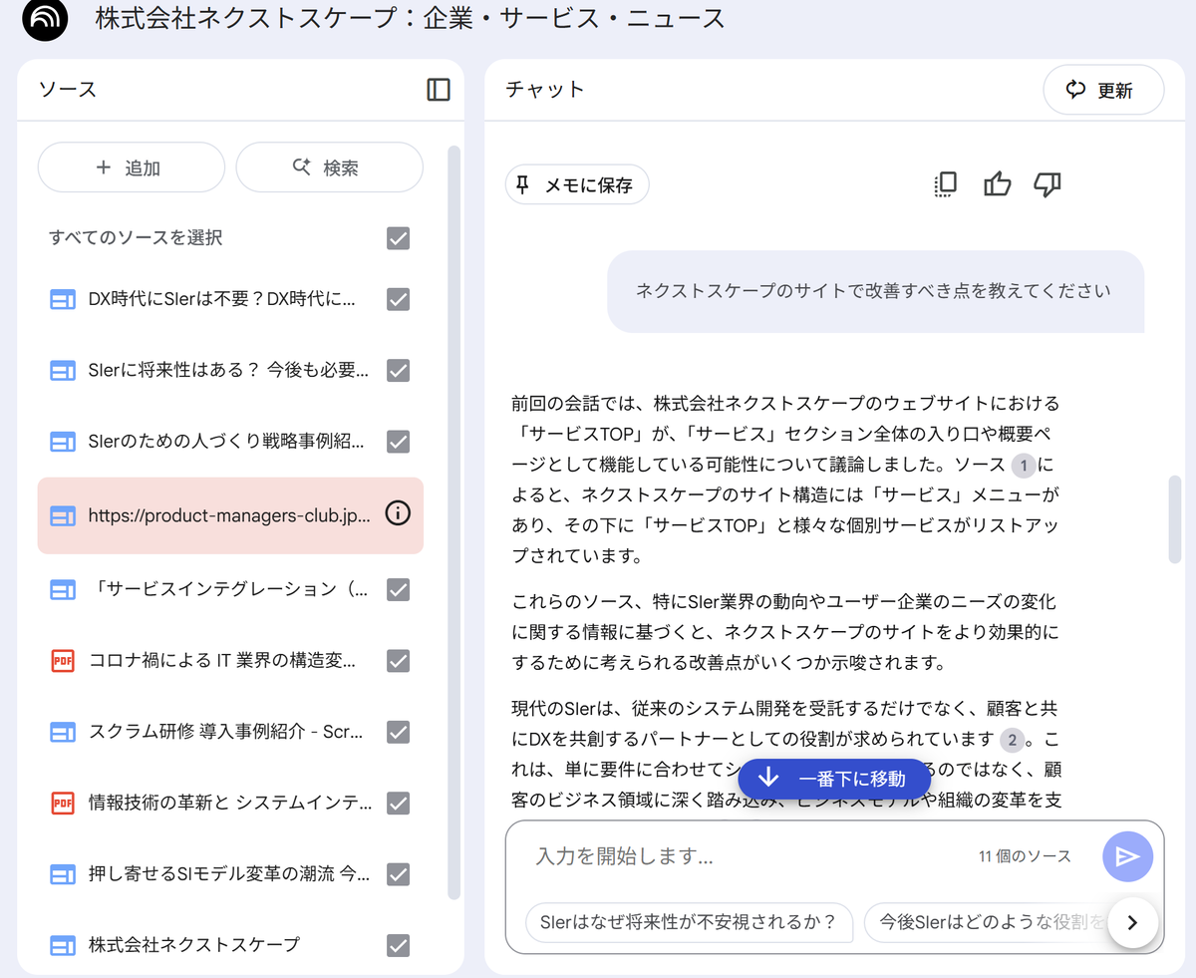Viewport: 1196px width, 978px height.
Task: Toggle すべてのソースを選択 checkbox
Action: [x=399, y=238]
